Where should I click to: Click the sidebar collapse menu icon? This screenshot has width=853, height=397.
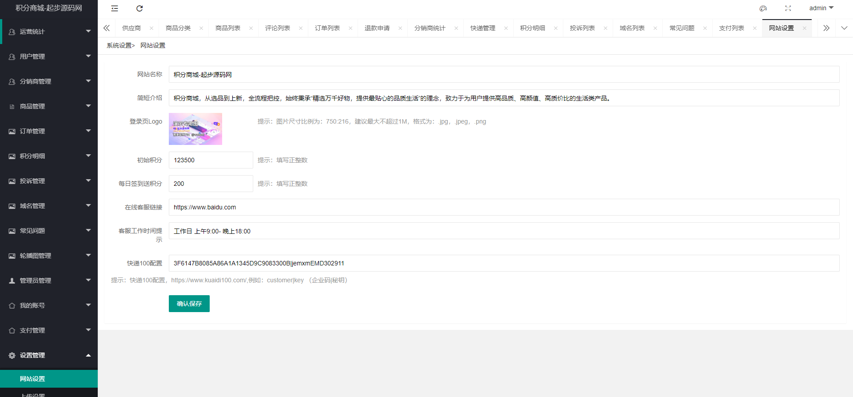pos(115,8)
